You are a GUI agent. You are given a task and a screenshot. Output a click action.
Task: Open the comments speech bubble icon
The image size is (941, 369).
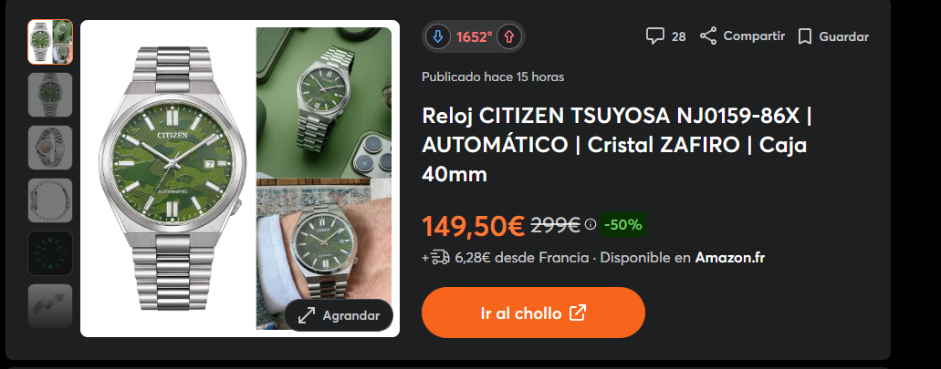(654, 36)
